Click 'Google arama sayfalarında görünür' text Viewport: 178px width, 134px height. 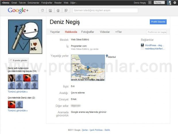pos(89,112)
